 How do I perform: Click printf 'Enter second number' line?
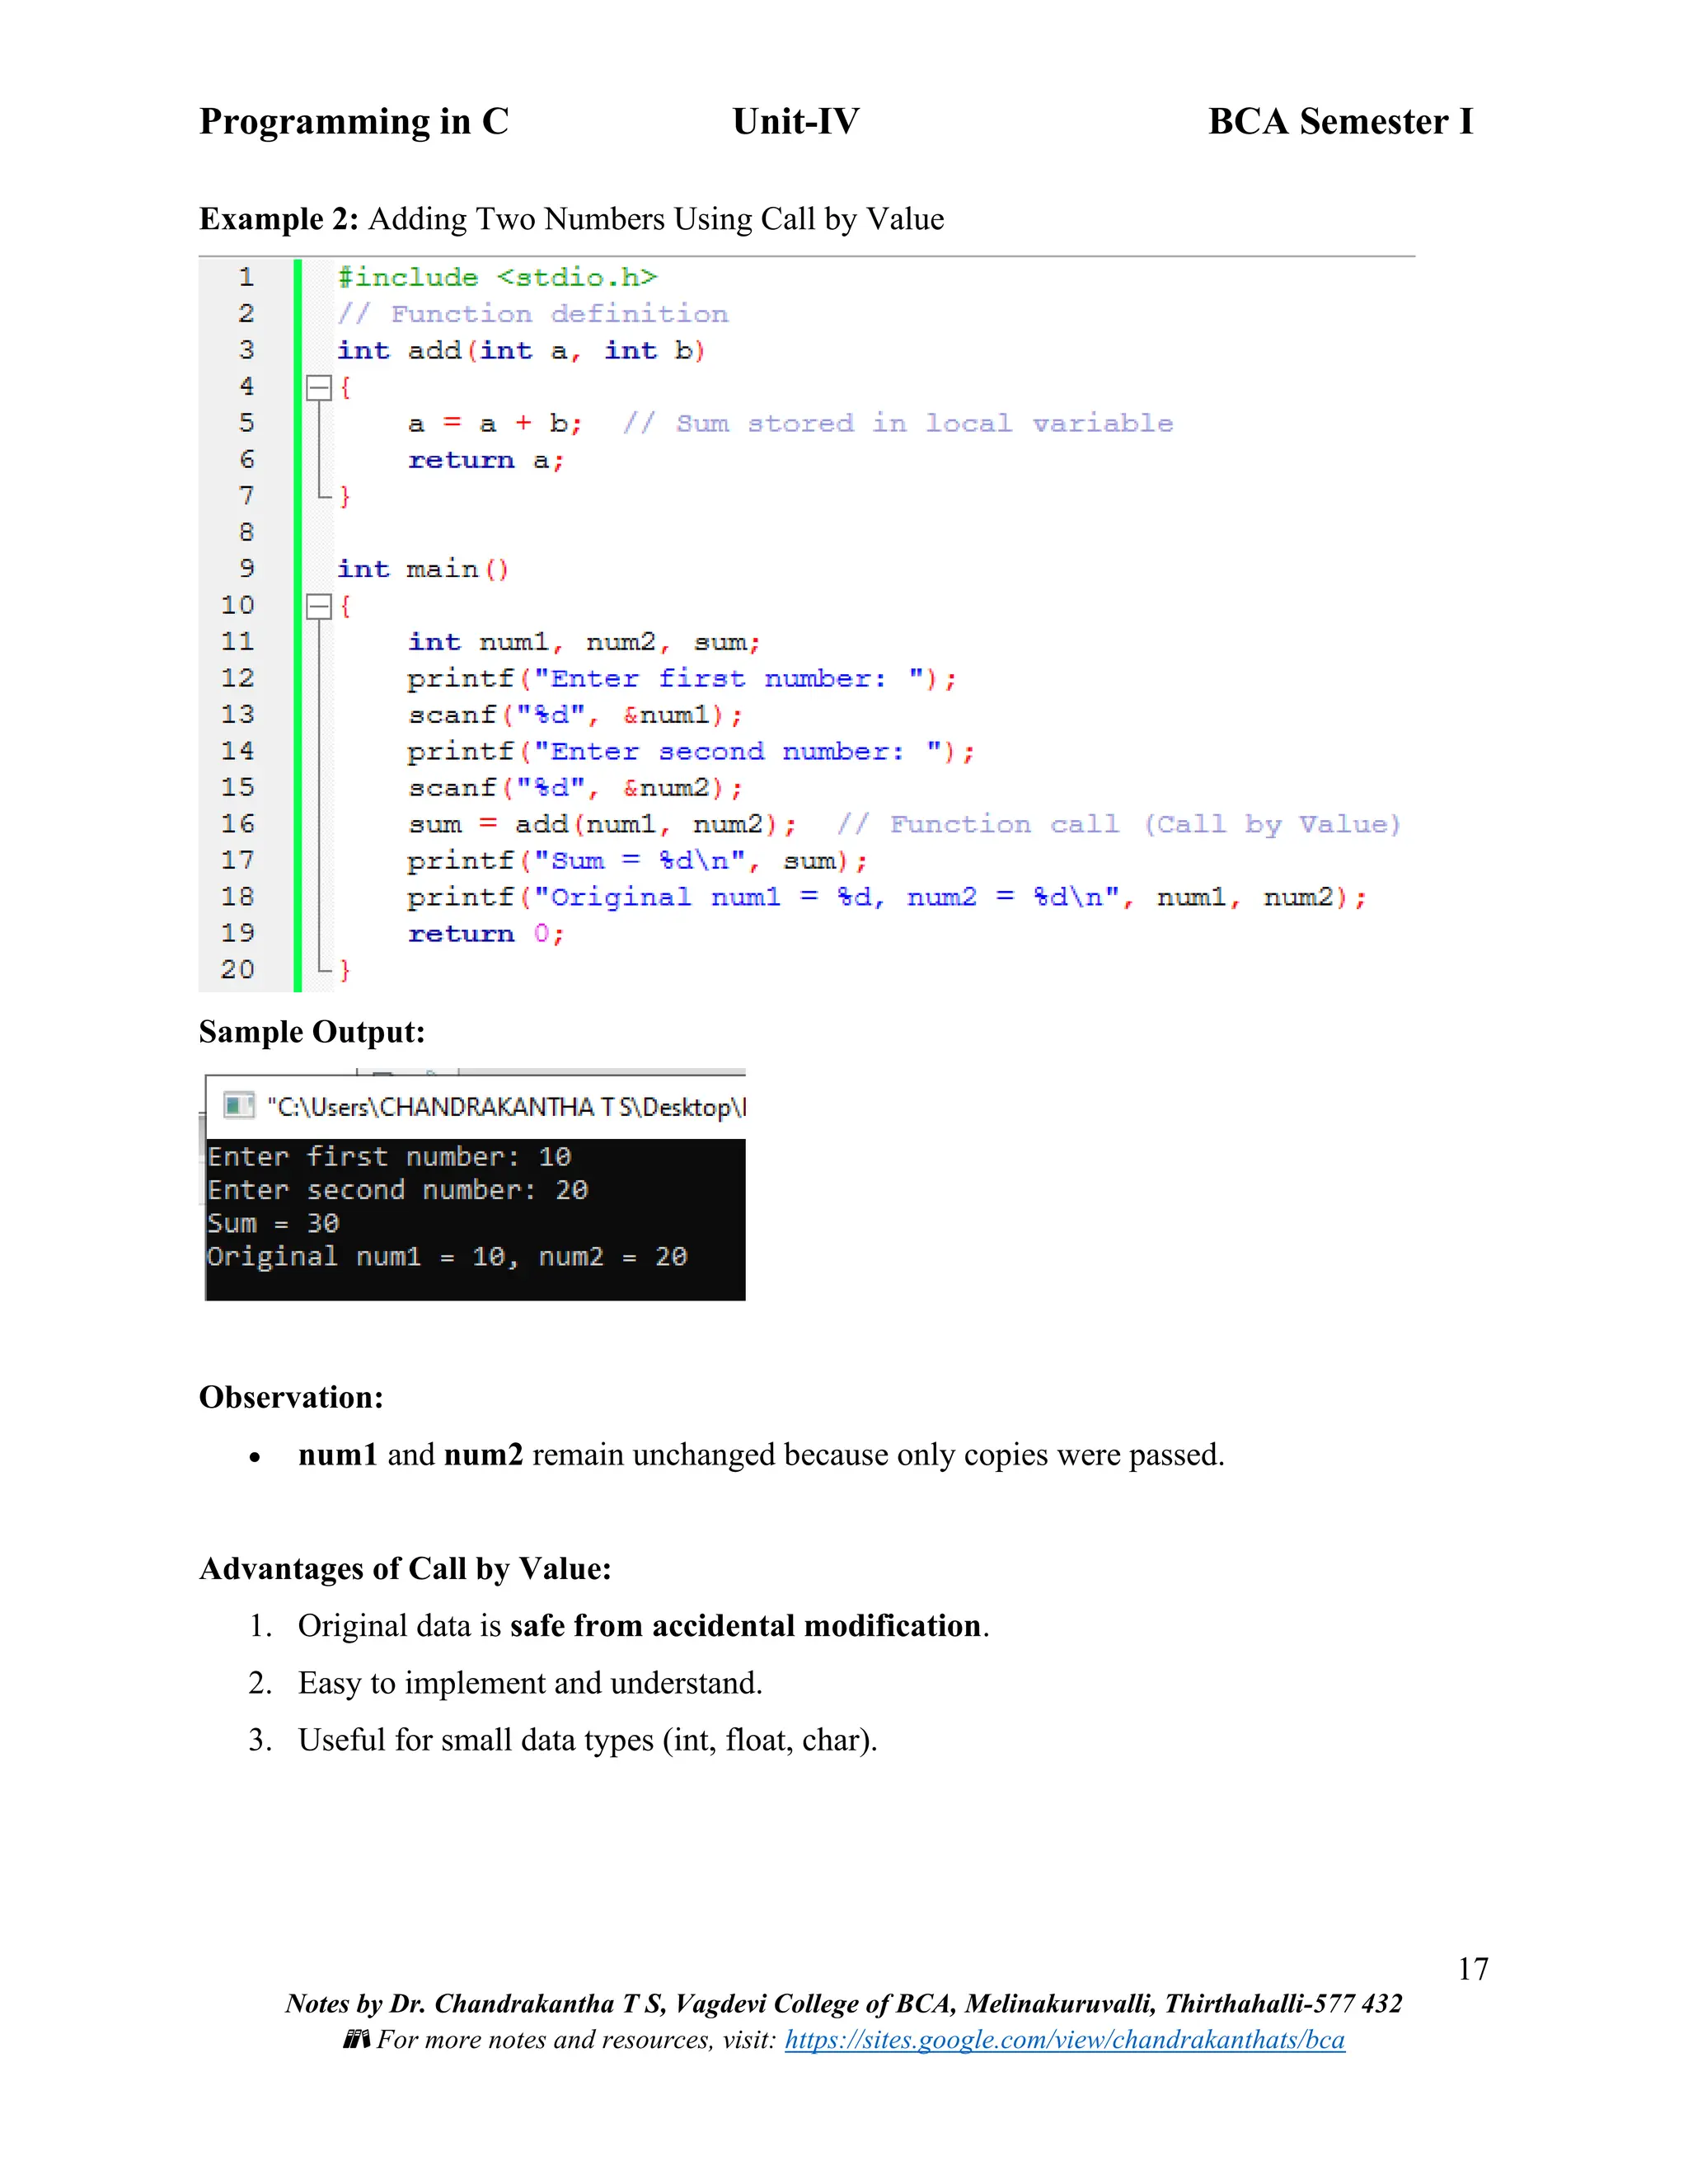(691, 752)
